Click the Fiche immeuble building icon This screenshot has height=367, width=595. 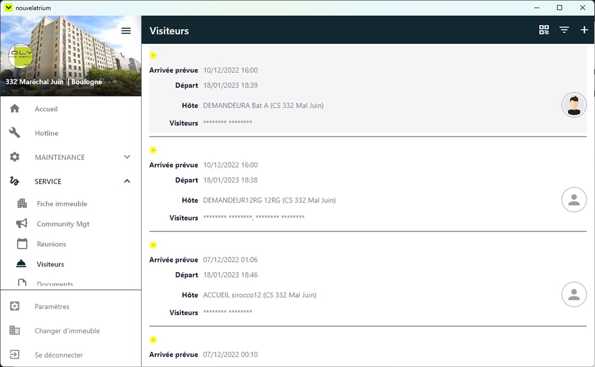pos(22,204)
